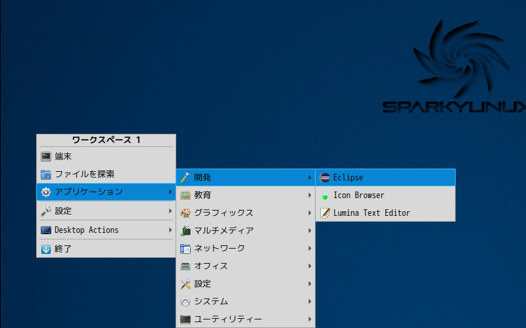Open the 端末 terminal entry

[x=106, y=156]
